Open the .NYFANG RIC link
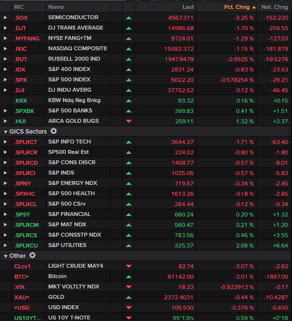Image resolution: width=292 pixels, height=321 pixels. point(27,38)
